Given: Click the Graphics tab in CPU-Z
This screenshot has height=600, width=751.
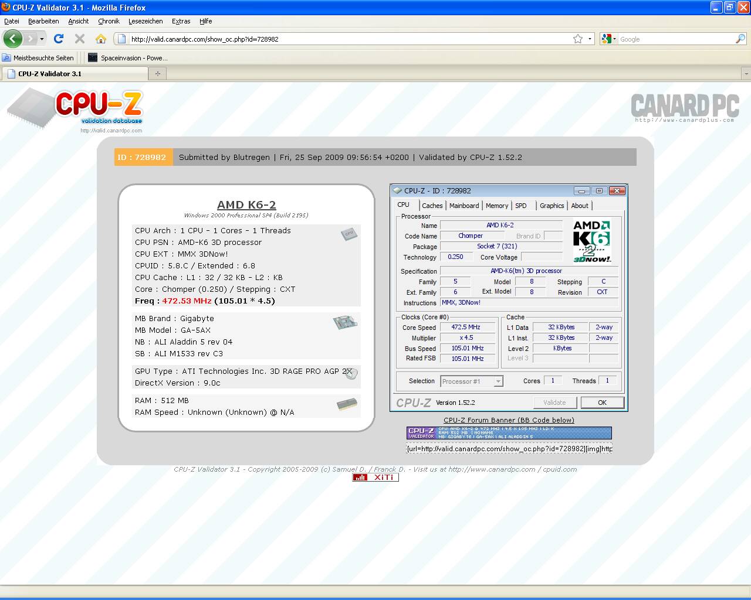Looking at the screenshot, I should (x=552, y=206).
